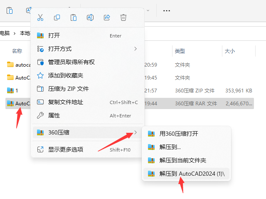
Task: Click the toolbar dropdown arrow left of three dots
Action: 148,10
